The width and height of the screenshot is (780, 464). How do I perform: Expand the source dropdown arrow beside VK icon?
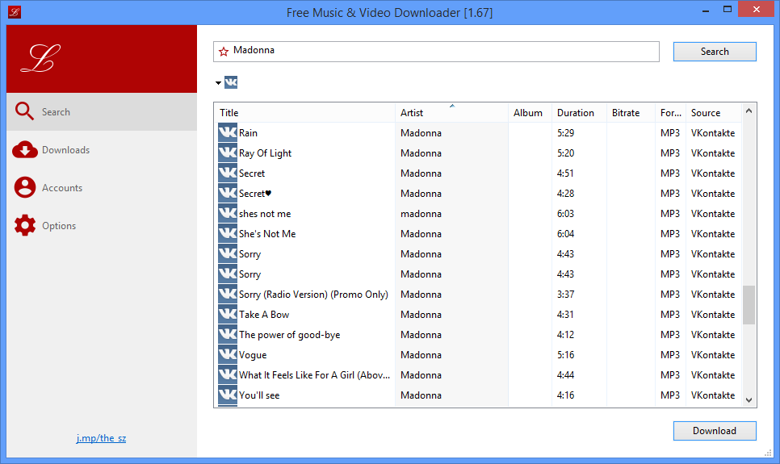click(218, 82)
